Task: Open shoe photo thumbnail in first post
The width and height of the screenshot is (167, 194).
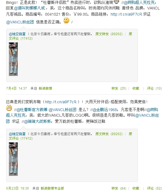Action: (13, 59)
